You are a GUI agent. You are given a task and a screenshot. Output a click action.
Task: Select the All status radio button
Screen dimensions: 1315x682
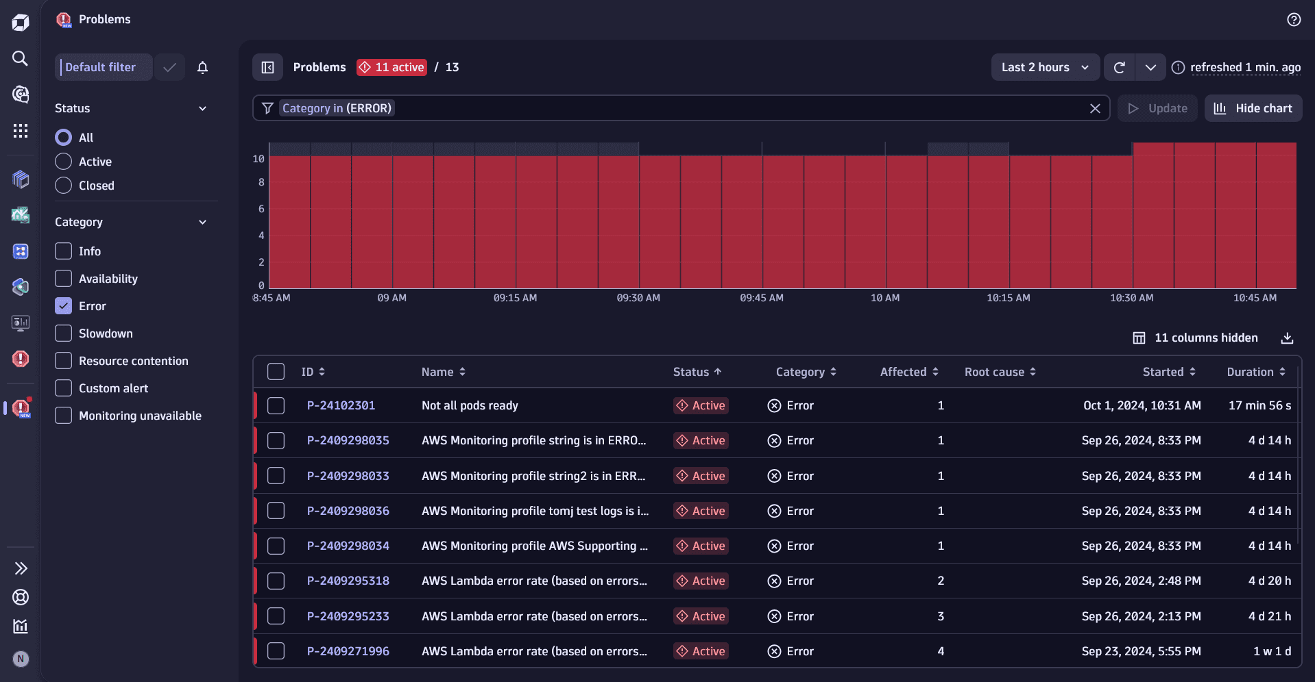click(x=63, y=138)
